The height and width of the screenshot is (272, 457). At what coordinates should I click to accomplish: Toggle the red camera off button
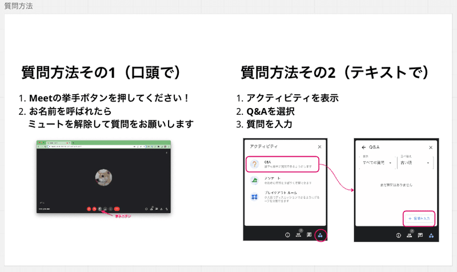click(94, 209)
